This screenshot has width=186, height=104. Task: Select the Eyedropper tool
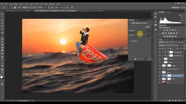pos(2,29)
